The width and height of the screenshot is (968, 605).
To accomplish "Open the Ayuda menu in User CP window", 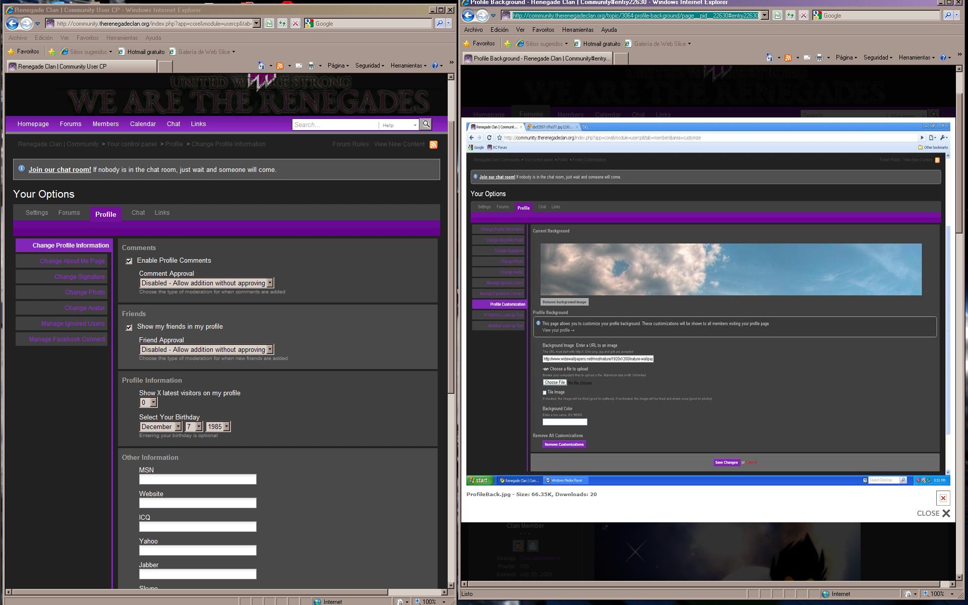I will pyautogui.click(x=153, y=38).
